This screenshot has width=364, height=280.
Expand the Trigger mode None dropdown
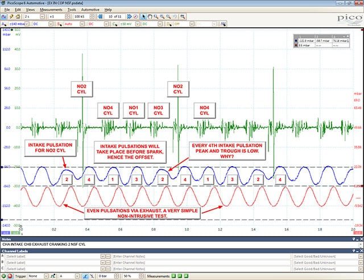pyautogui.click(x=46, y=276)
